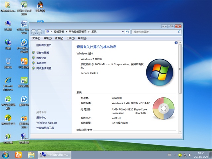Launch UC browser from the taskbar
This screenshot has height=159, width=212.
pyautogui.click(x=19, y=155)
